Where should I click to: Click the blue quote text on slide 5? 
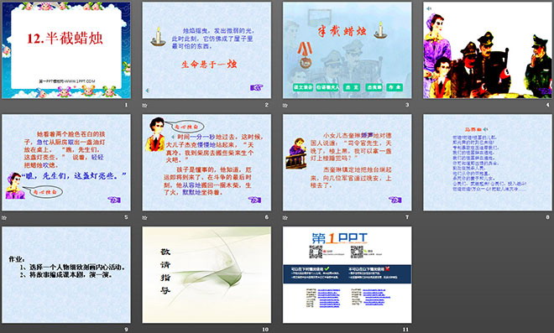(x=74, y=176)
